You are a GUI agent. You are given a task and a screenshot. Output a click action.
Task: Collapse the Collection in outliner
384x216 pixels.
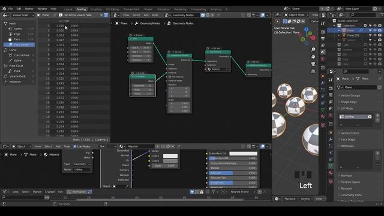(335, 25)
